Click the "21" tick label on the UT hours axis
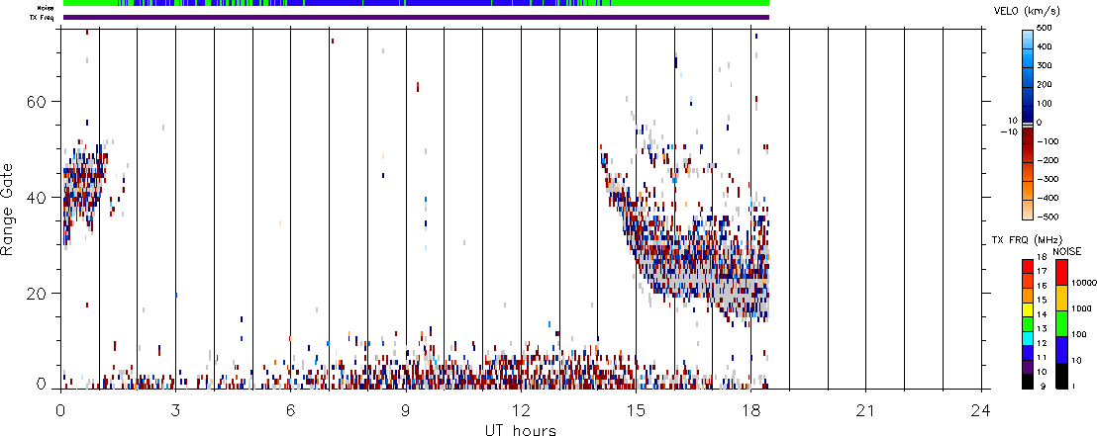The image size is (1097, 436). (x=865, y=409)
